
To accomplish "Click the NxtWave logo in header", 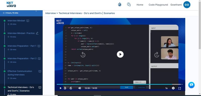I will point(11,4).
